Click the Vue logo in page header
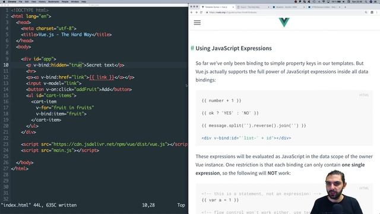Screen dimensions: 380x214 (x=284, y=23)
